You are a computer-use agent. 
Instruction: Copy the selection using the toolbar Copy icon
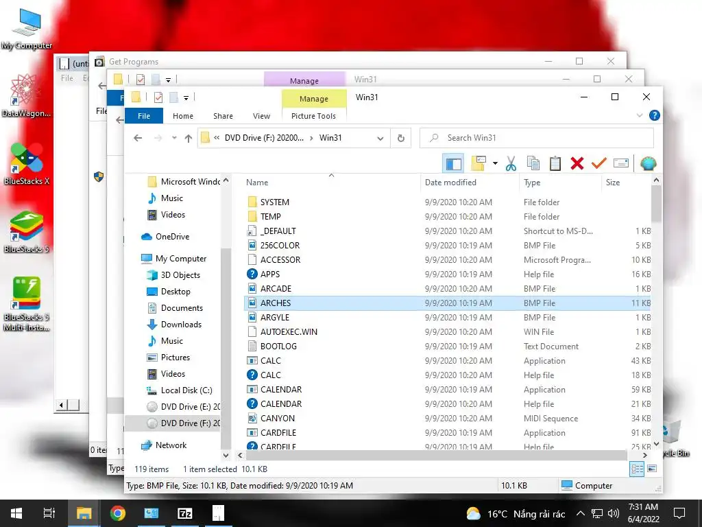533,163
